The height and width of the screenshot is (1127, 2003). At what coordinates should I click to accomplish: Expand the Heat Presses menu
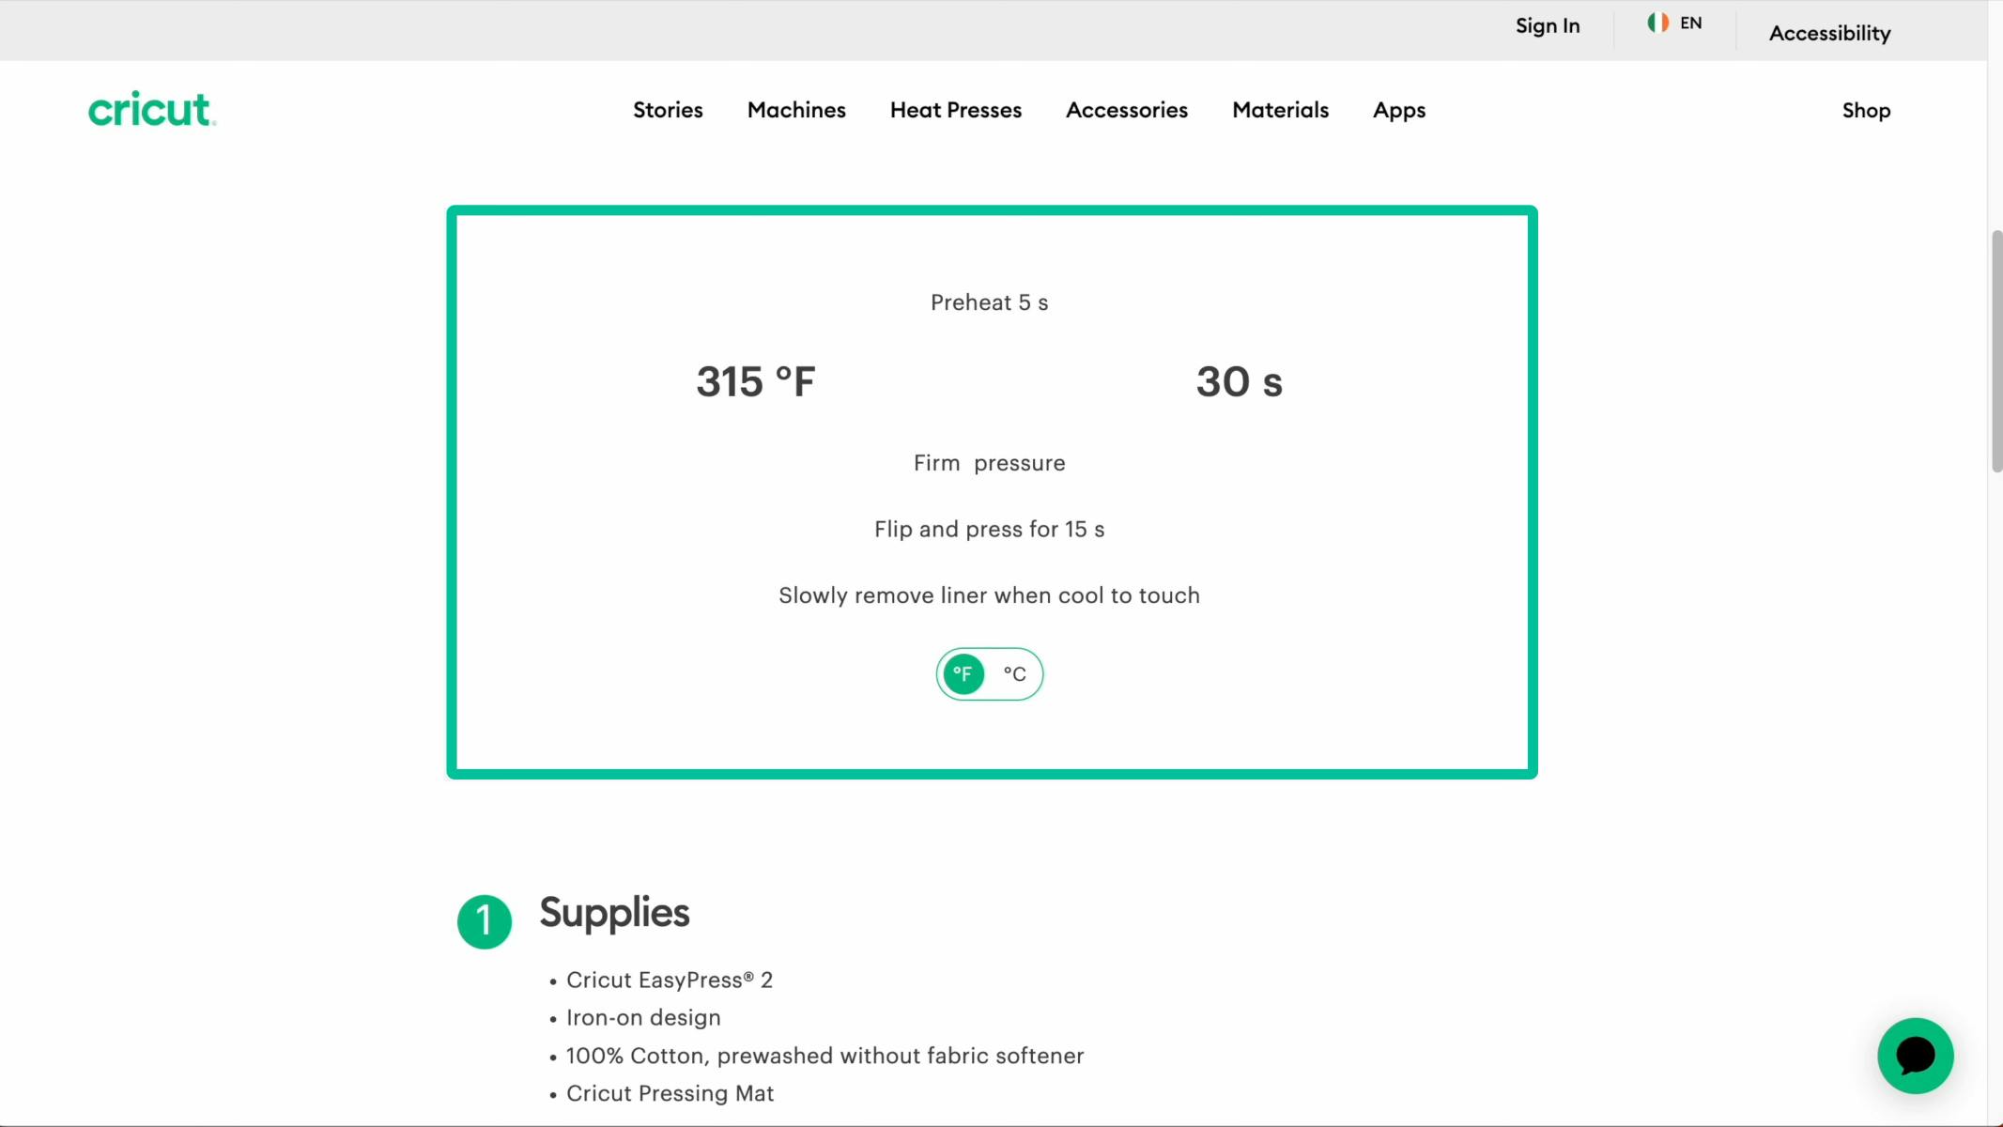(955, 110)
